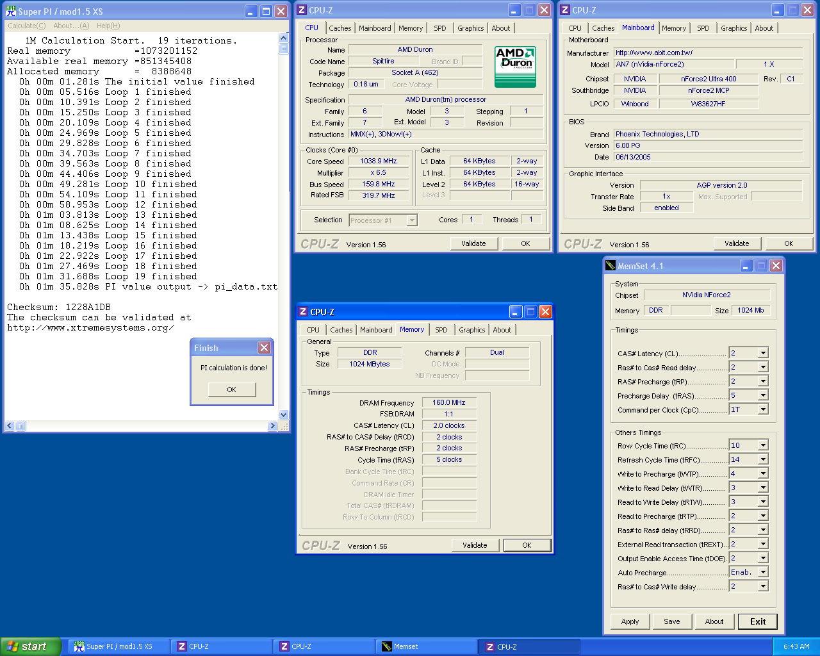The image size is (820, 656).
Task: Expand Ras# to Cas# Write delay dropdown
Action: pyautogui.click(x=762, y=586)
